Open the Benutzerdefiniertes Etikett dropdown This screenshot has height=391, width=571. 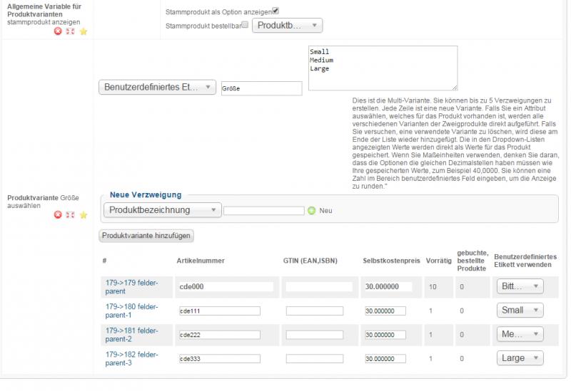pos(157,87)
